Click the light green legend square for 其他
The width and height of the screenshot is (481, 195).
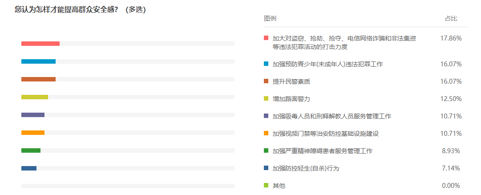266,186
